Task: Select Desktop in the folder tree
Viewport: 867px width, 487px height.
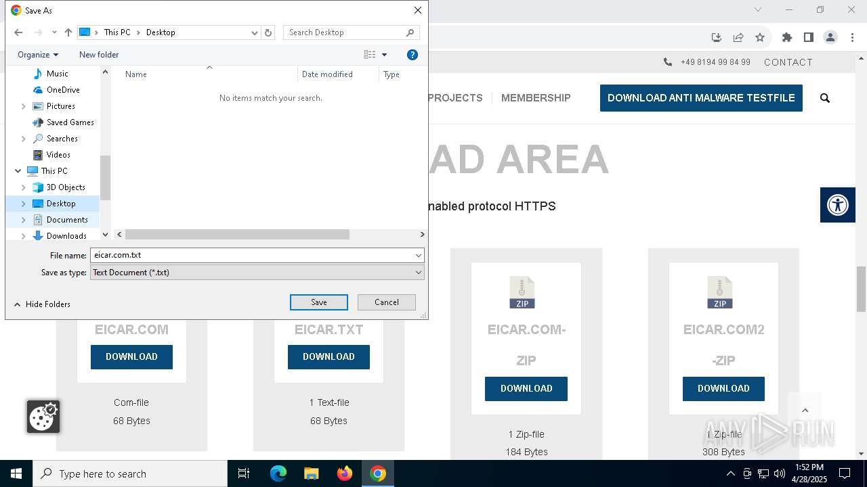Action: (61, 204)
